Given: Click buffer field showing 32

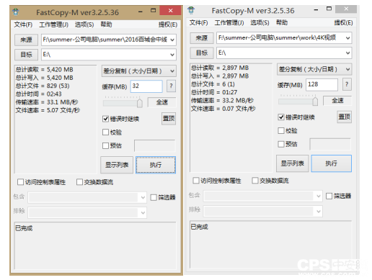Looking at the screenshot, I should [x=146, y=86].
